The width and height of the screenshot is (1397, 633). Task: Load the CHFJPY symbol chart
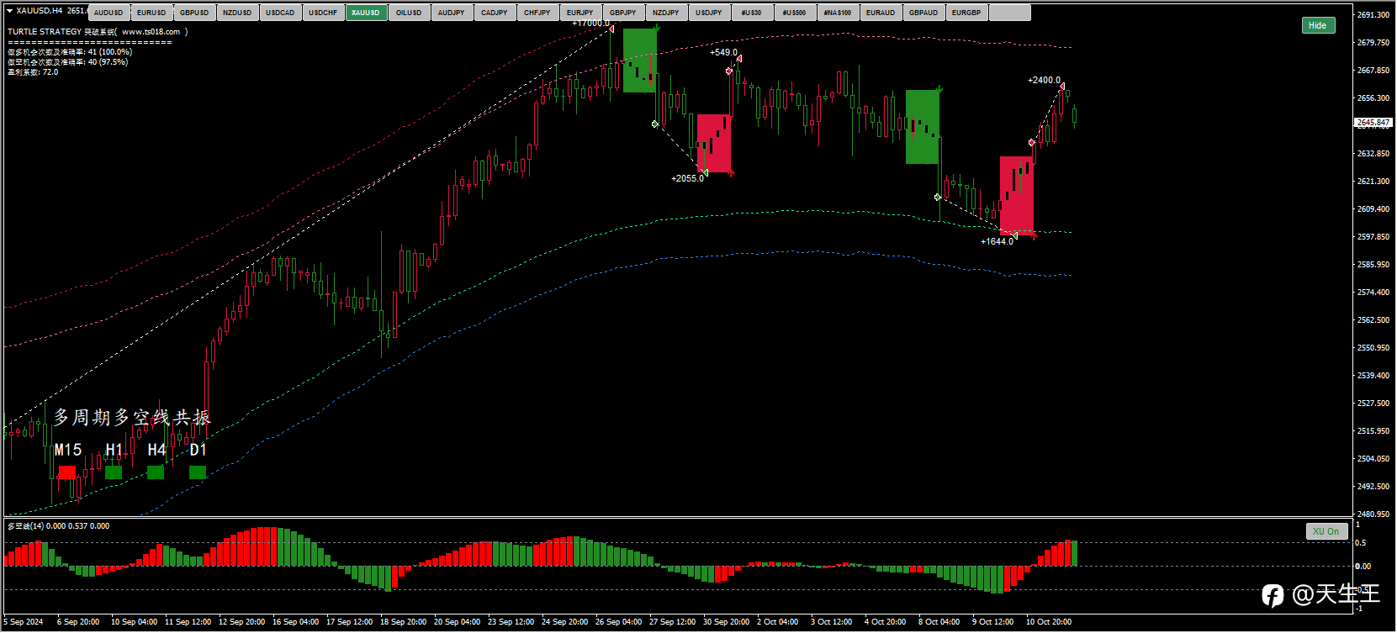pos(537,13)
